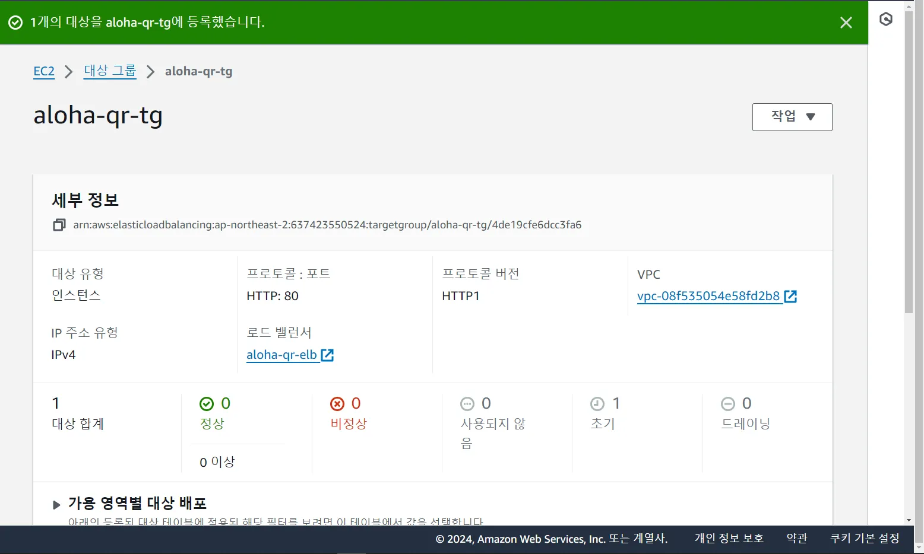Image resolution: width=924 pixels, height=554 pixels.
Task: Click the initial (초기) clock icon
Action: point(597,404)
